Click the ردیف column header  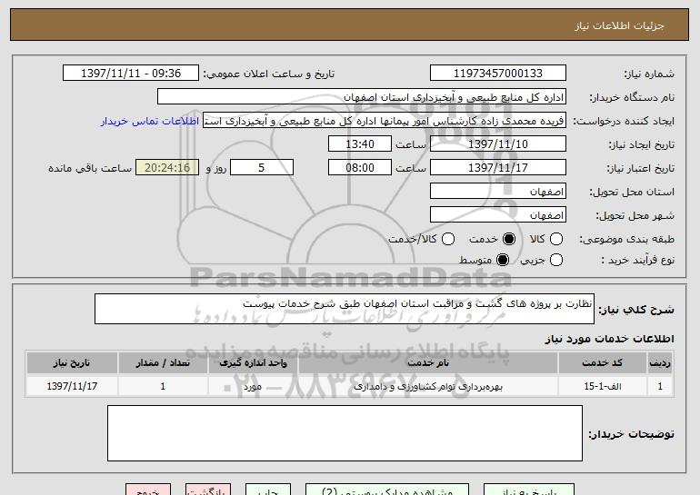(660, 363)
